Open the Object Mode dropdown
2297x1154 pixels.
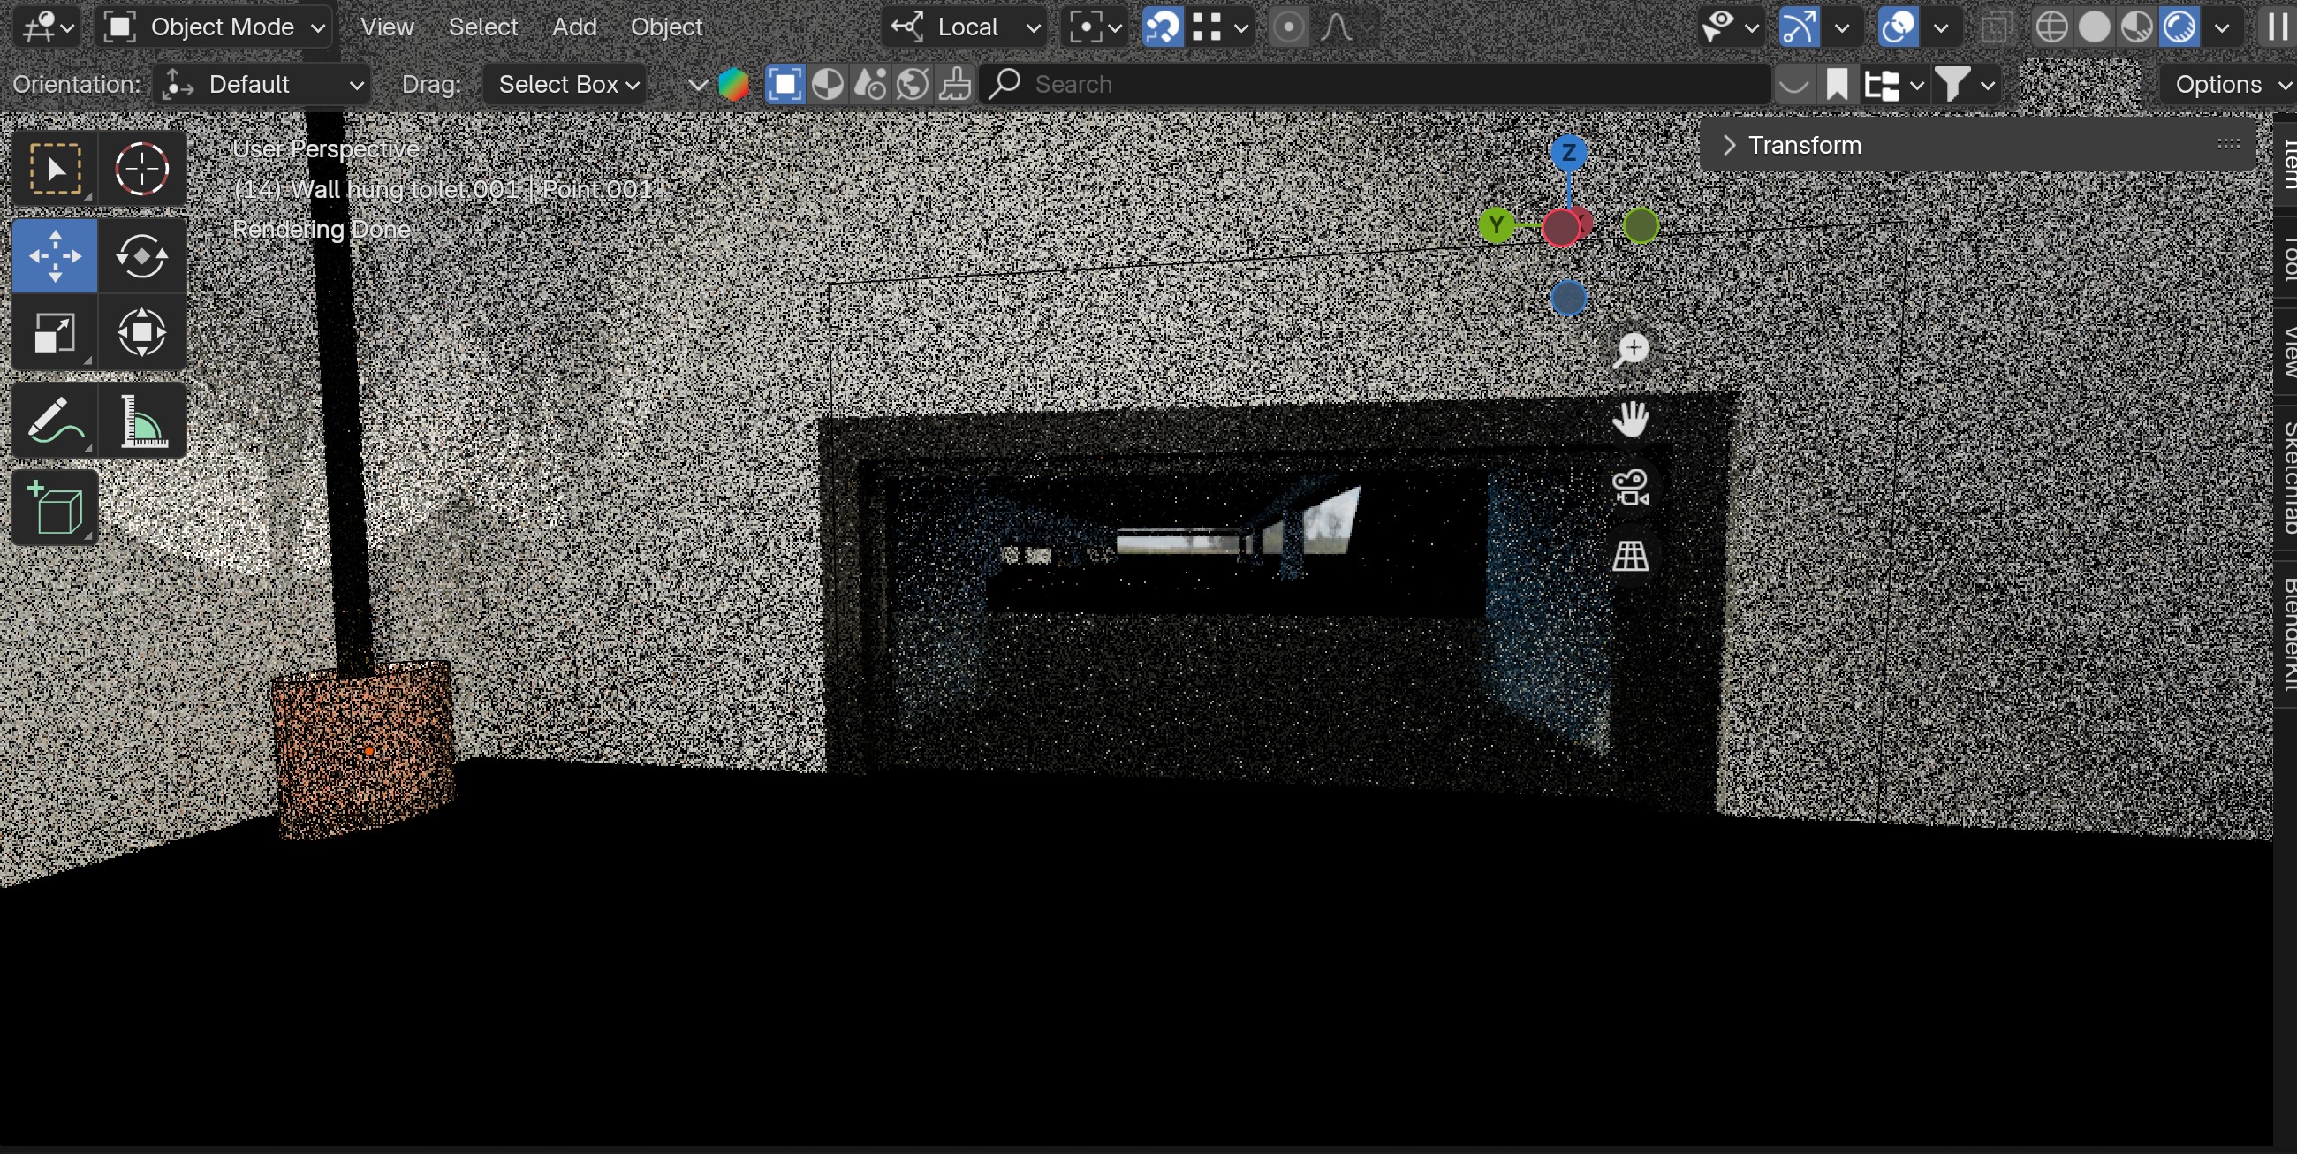coord(214,27)
